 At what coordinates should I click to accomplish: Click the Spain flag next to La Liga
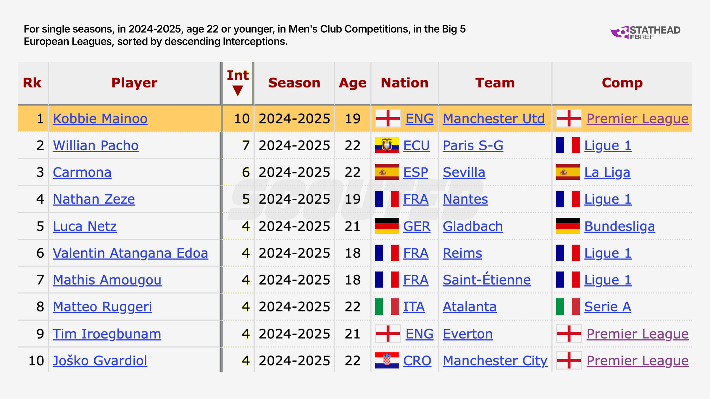click(x=568, y=172)
